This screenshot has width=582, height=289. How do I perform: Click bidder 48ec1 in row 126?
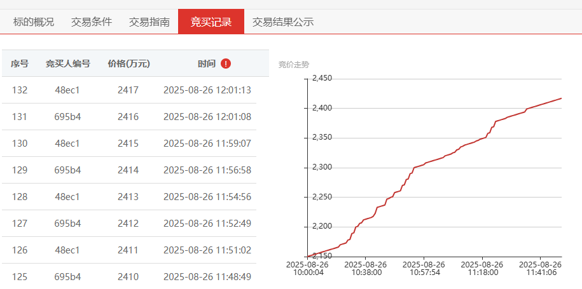click(67, 250)
